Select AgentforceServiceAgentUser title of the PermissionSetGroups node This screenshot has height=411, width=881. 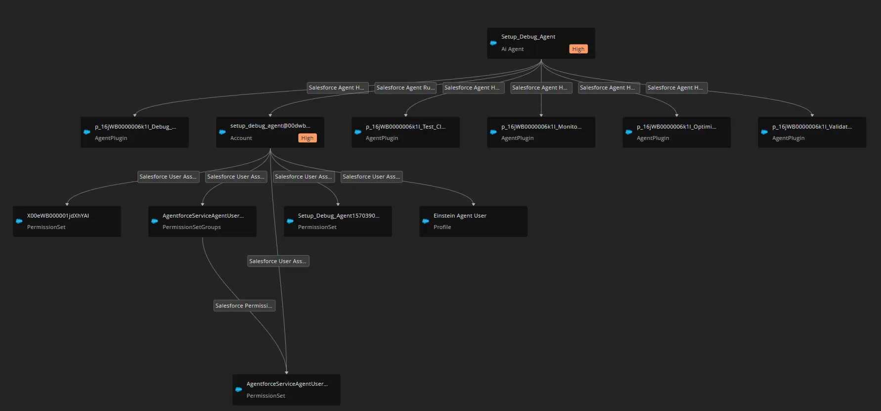pyautogui.click(x=203, y=216)
